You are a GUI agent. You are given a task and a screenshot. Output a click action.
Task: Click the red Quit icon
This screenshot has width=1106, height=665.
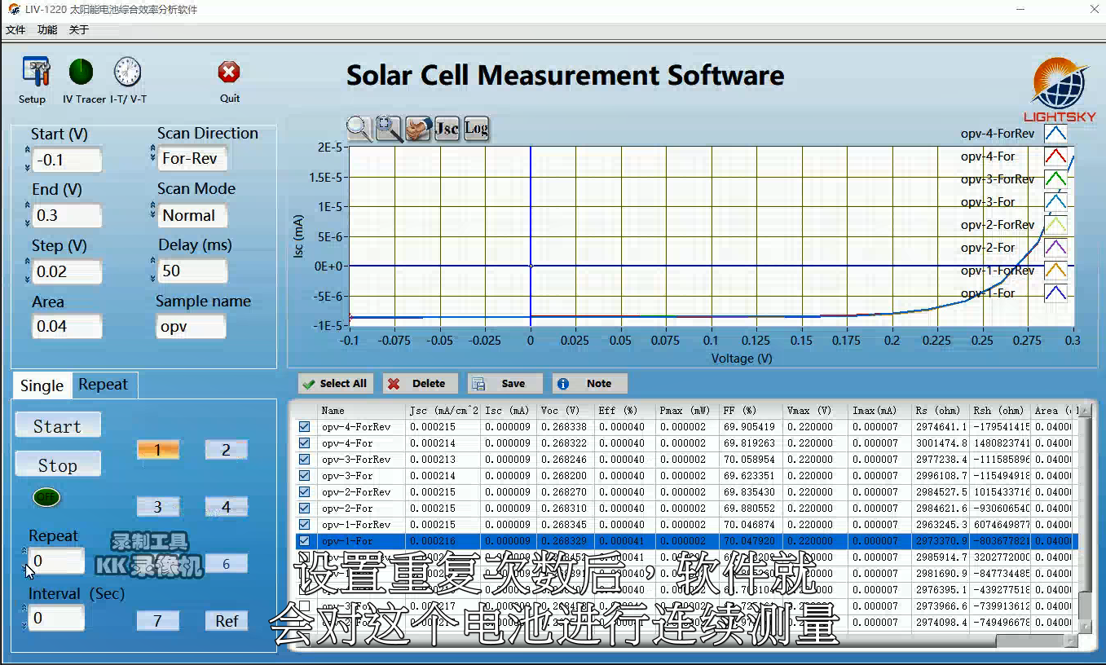pos(229,73)
